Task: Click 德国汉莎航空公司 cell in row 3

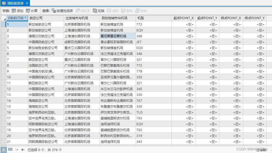Action: (46, 36)
